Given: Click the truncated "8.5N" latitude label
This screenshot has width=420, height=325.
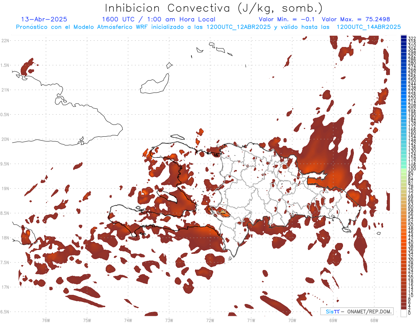Looking at the screenshot, I should coord(5,213).
